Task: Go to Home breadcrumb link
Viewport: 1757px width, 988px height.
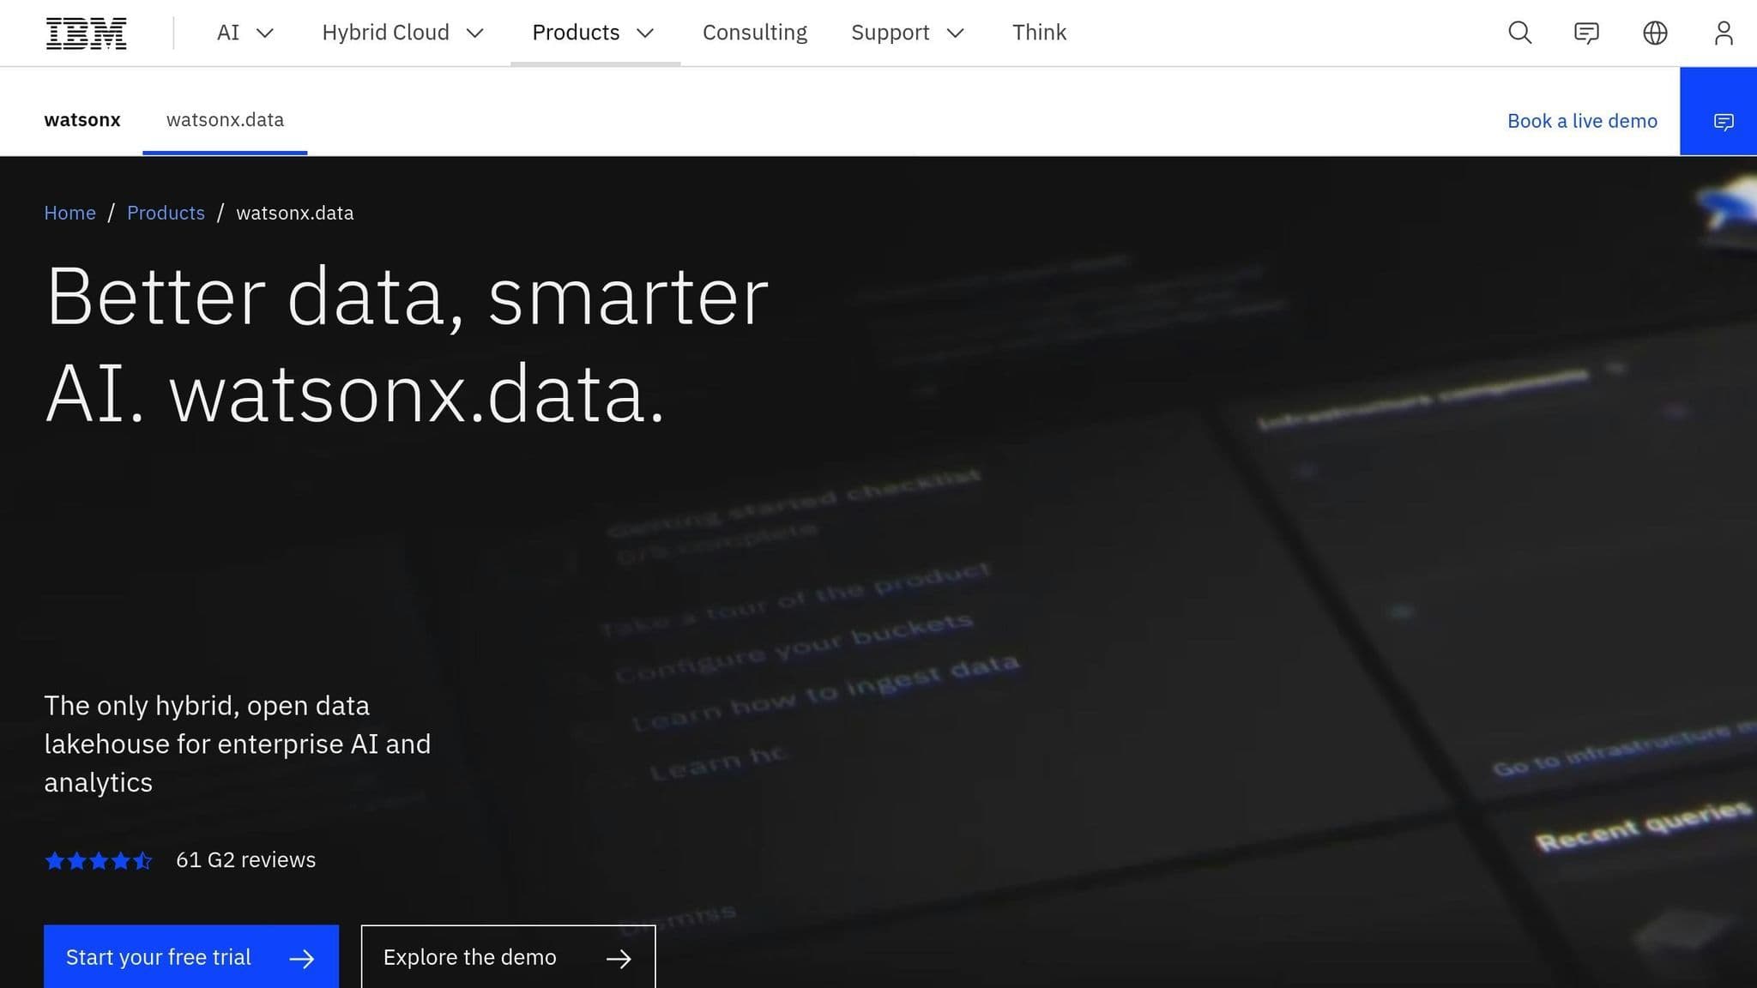Action: 70,213
